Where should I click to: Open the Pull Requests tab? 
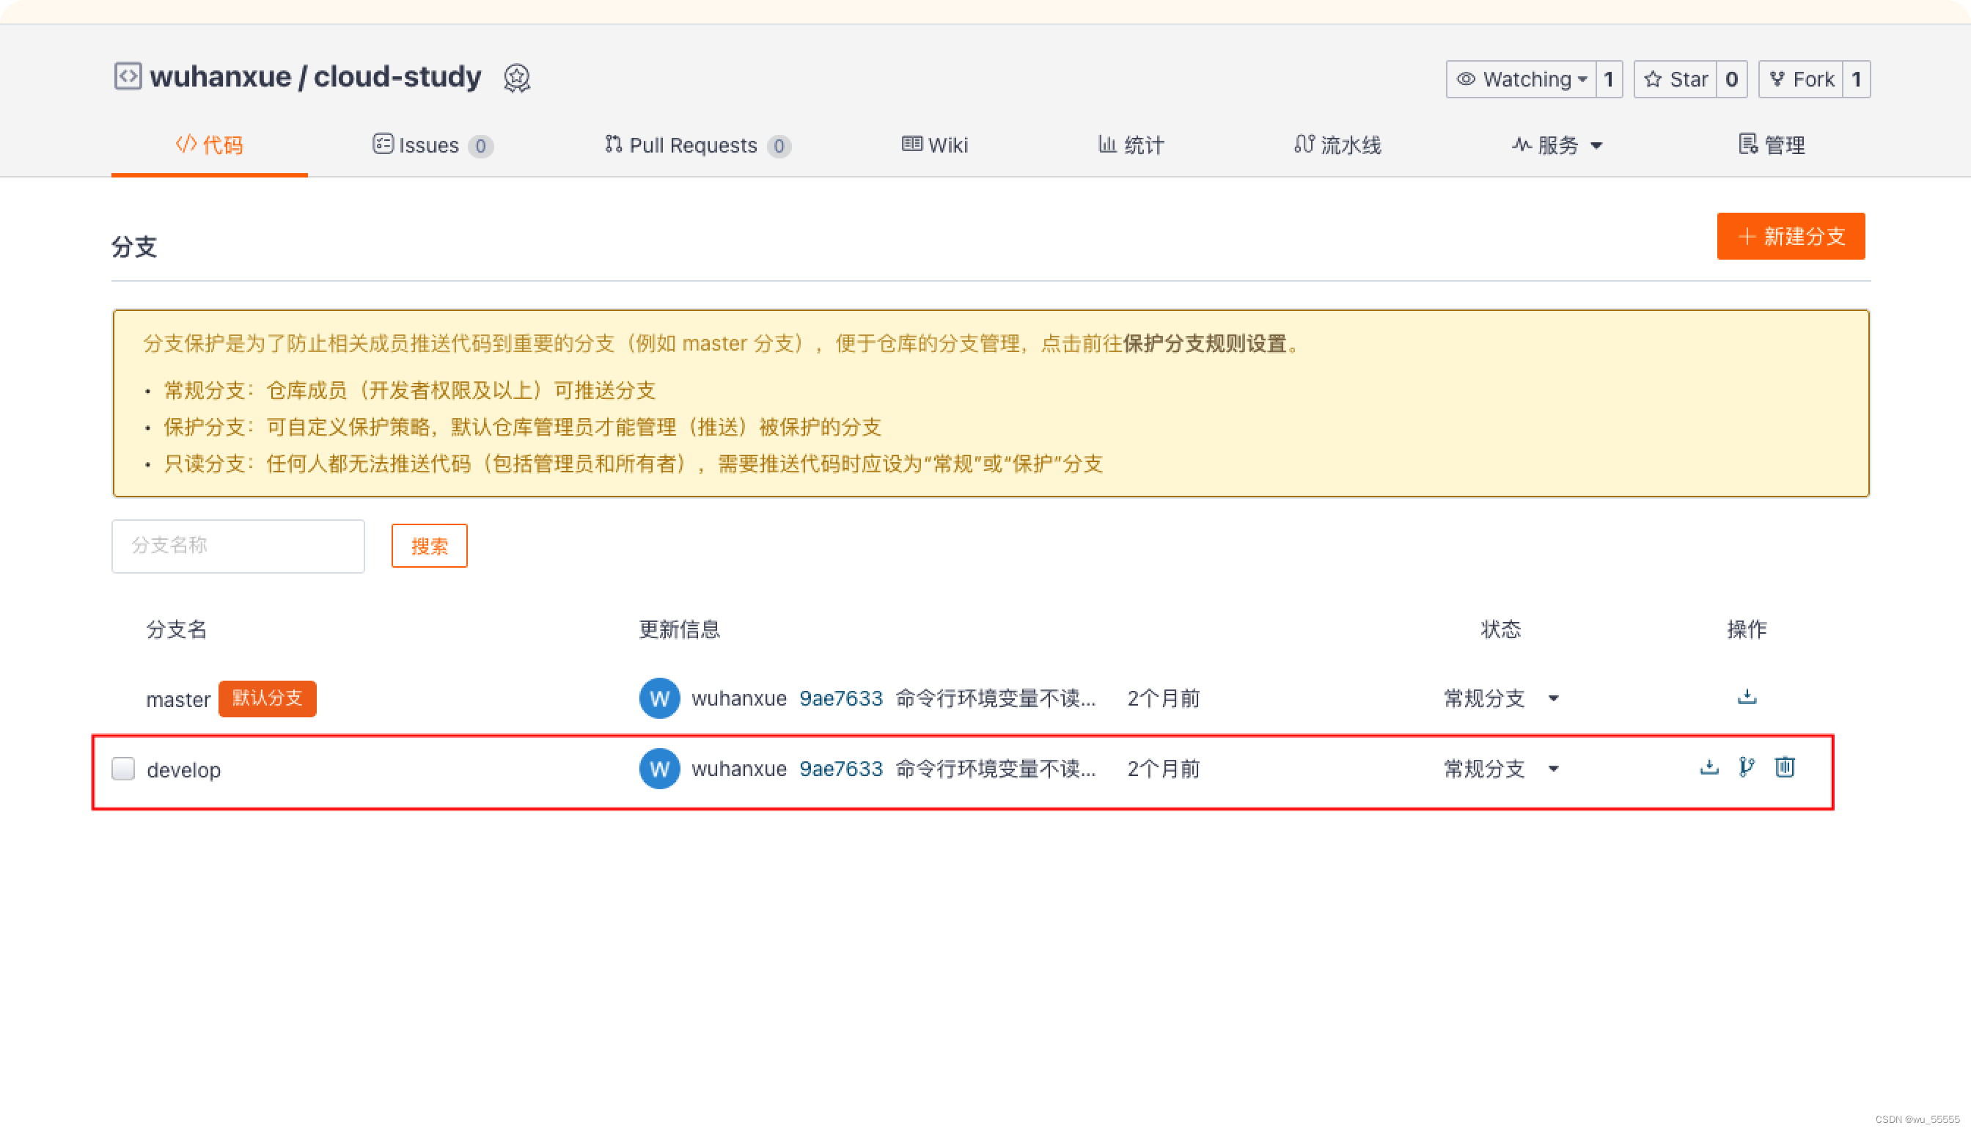[696, 145]
